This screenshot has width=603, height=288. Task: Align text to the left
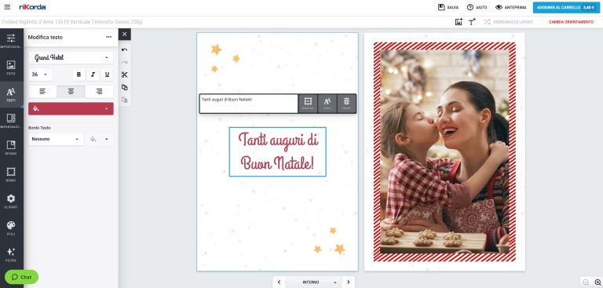click(42, 92)
